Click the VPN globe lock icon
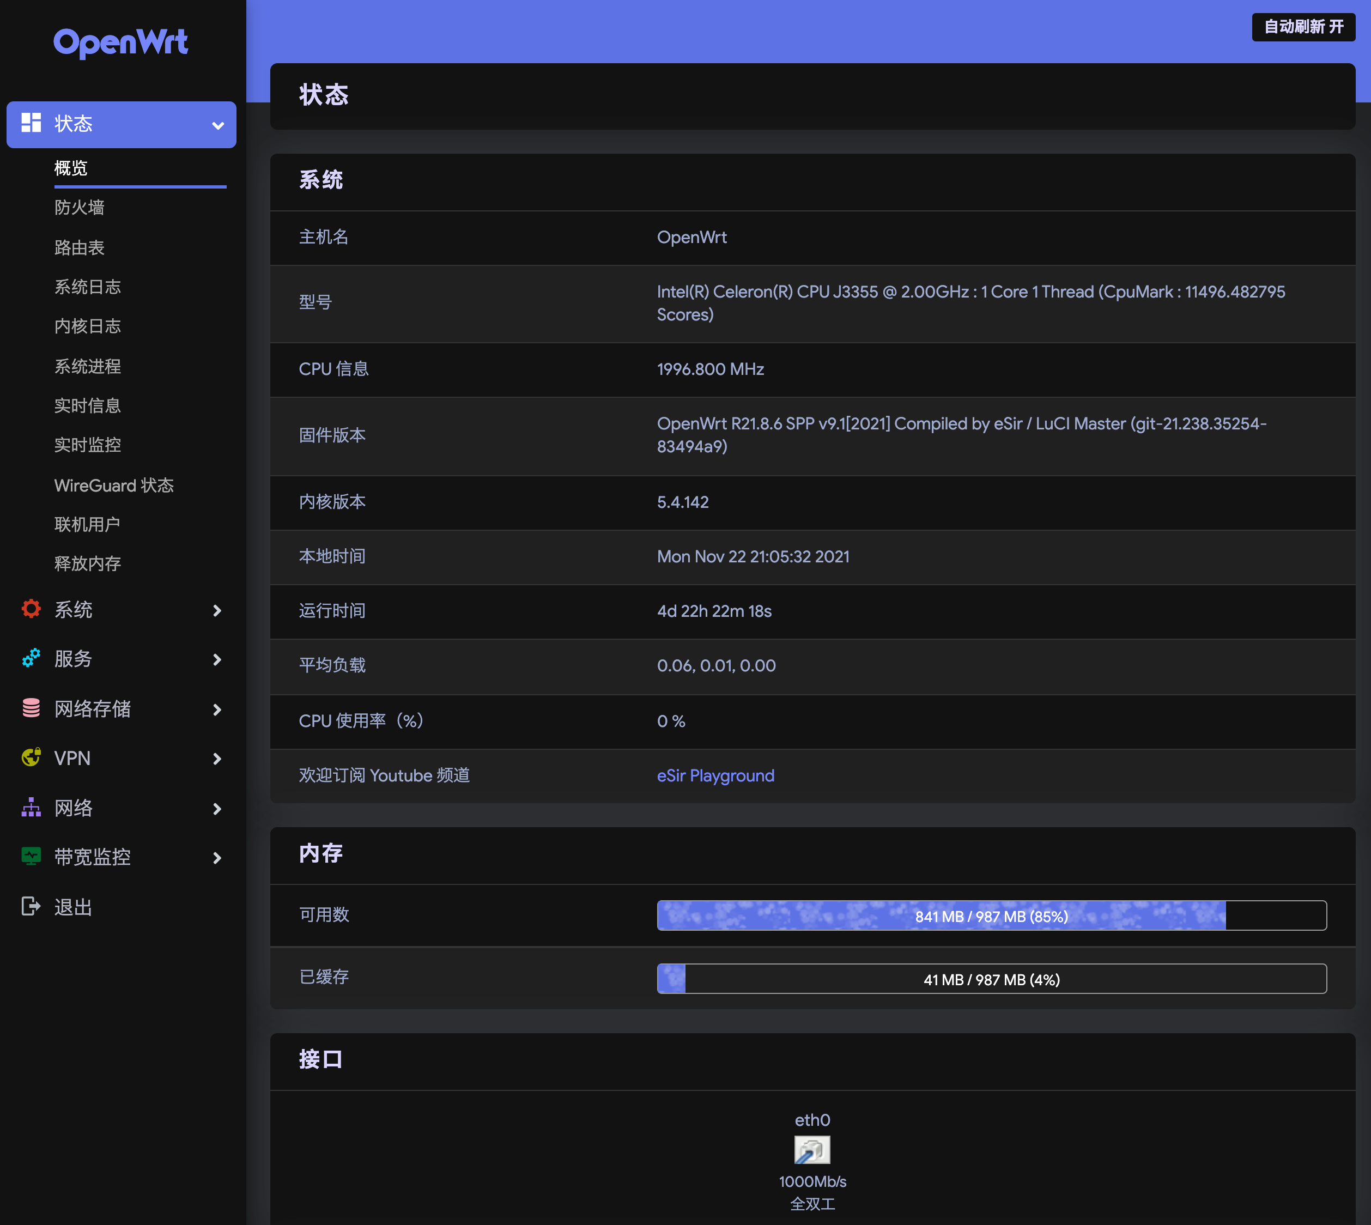The height and width of the screenshot is (1225, 1371). tap(31, 758)
